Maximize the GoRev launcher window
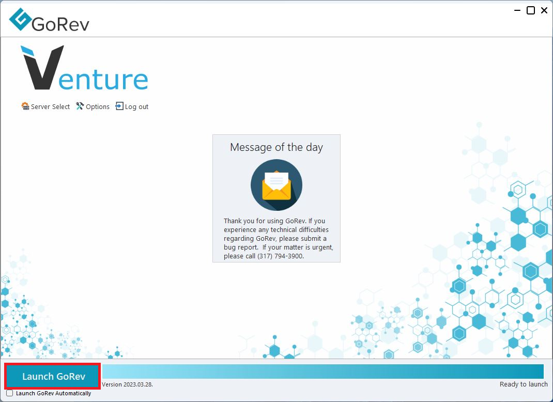The image size is (553, 402). 531,10
